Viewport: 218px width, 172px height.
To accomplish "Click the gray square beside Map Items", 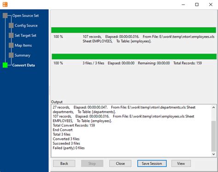I will pyautogui.click(x=11, y=45).
